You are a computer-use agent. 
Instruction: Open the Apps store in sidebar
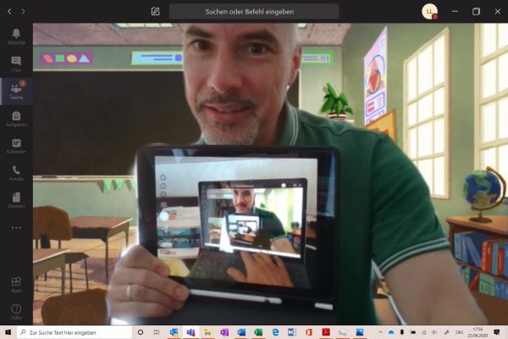point(16,284)
